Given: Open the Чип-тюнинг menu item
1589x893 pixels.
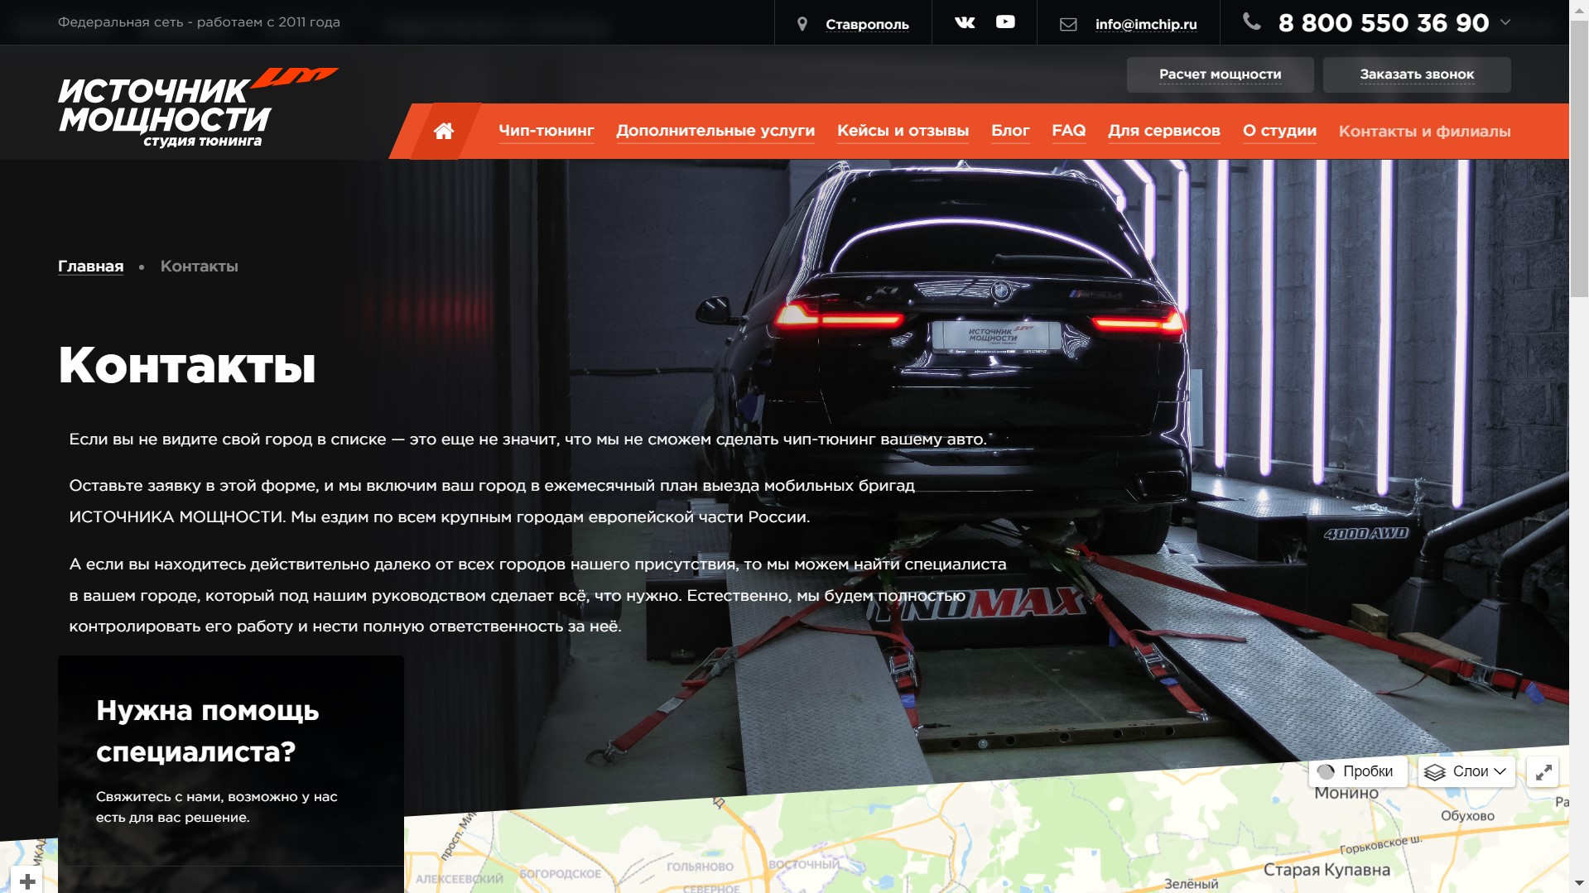Looking at the screenshot, I should coord(547,131).
